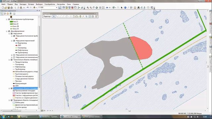Switch to Topology taskbar window
This screenshot has width=212, height=119.
click(27, 117)
